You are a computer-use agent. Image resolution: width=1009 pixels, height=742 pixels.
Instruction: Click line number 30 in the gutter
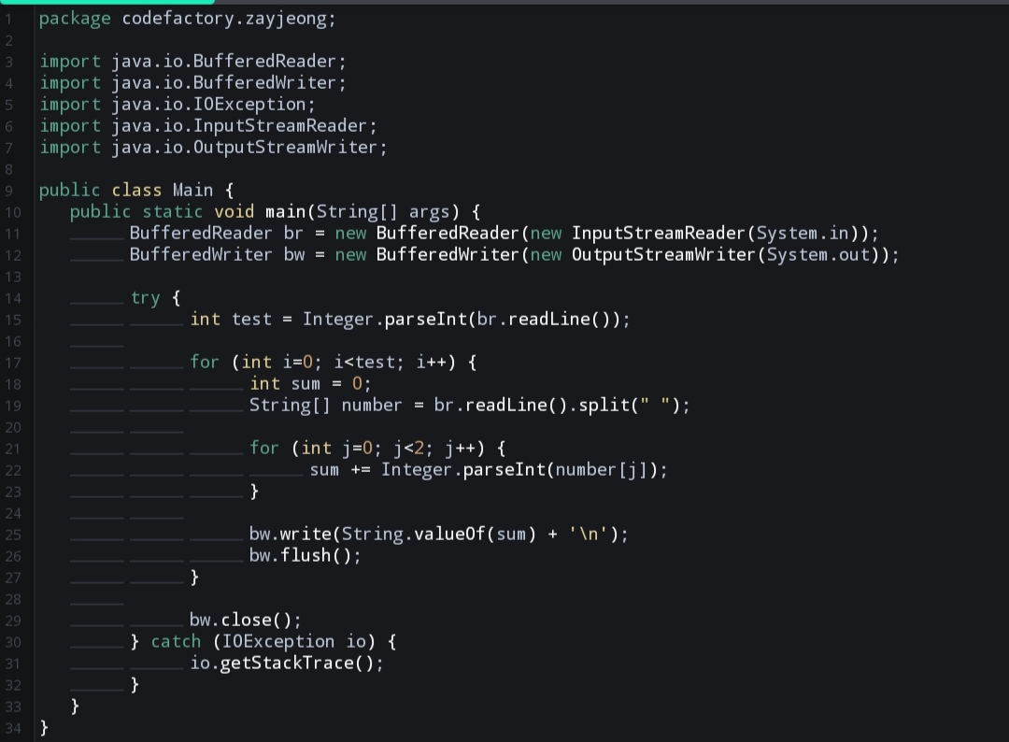click(x=13, y=642)
